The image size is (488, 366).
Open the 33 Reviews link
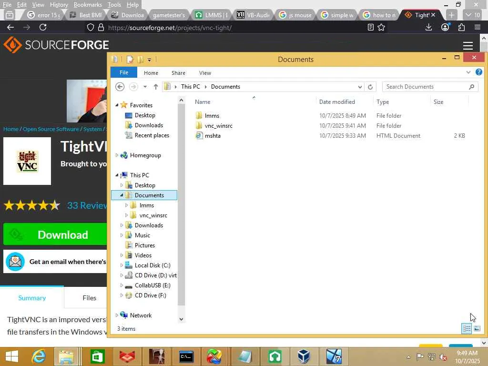click(87, 205)
